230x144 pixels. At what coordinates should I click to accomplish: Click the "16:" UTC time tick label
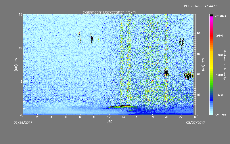point(138,117)
